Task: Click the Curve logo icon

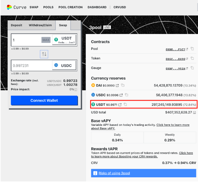Action: 9,7
